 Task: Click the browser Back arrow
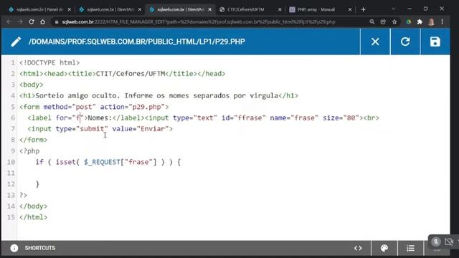tap(9, 21)
